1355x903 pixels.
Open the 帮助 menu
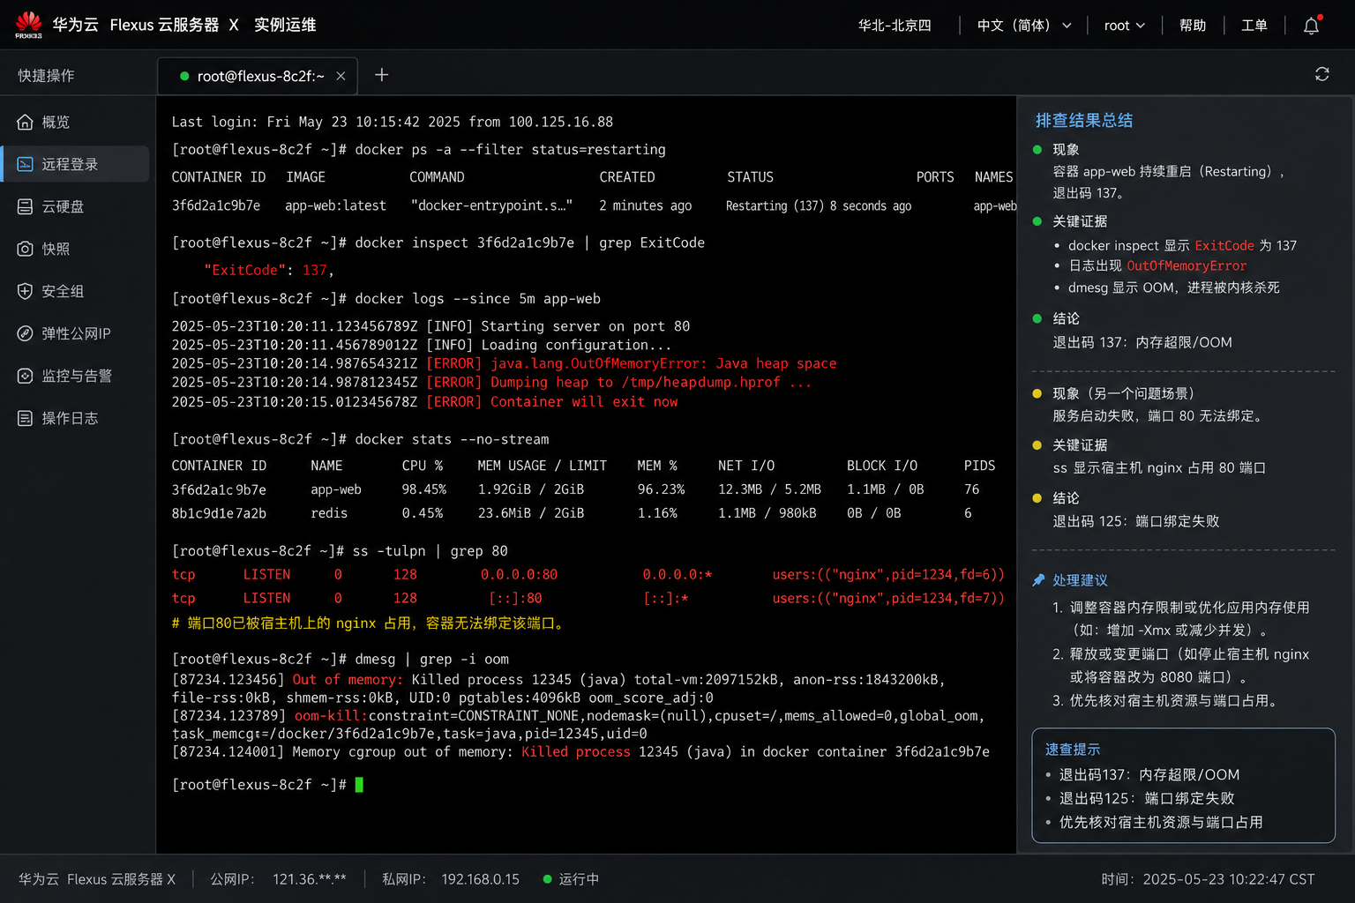tap(1193, 26)
